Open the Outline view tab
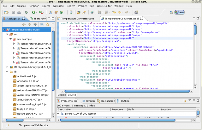This screenshot has width=202, height=130. pyautogui.click(x=123, y=101)
